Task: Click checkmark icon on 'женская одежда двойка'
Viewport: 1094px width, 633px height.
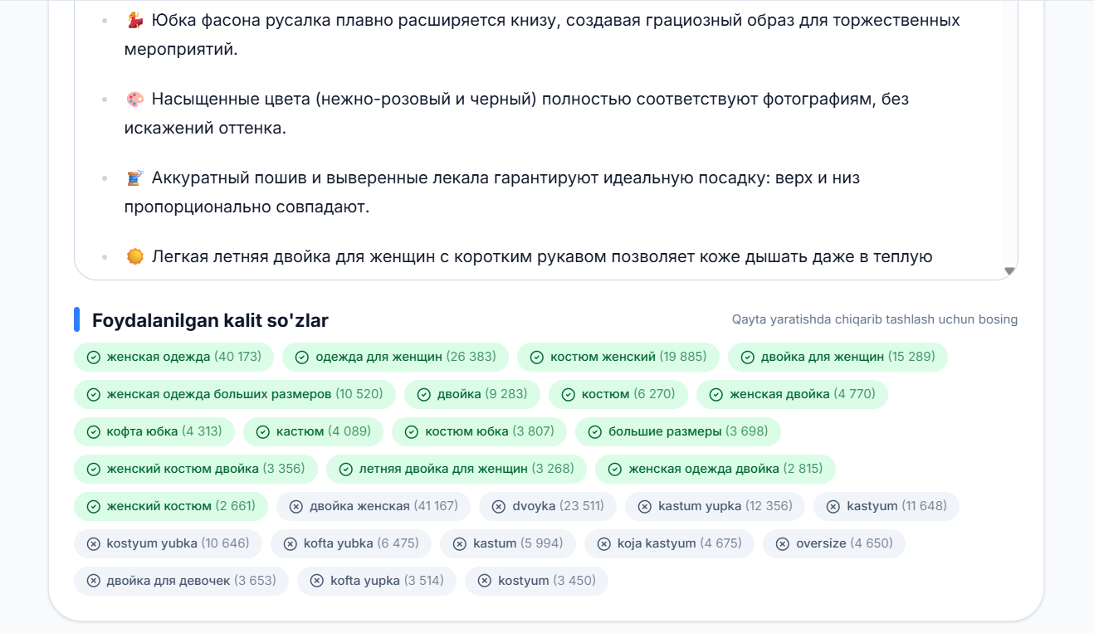Action: pyautogui.click(x=615, y=469)
